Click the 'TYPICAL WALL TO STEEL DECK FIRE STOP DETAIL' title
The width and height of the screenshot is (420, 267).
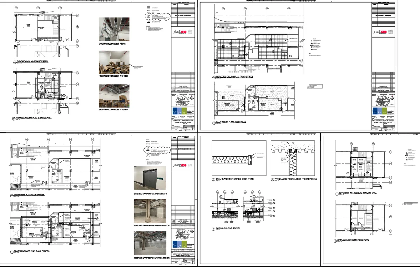point(296,179)
